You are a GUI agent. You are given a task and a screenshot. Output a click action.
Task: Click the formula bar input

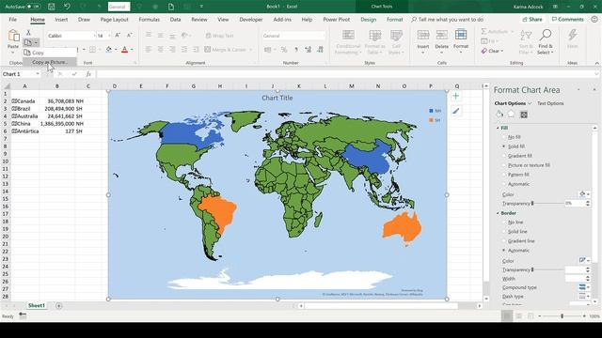click(x=345, y=74)
